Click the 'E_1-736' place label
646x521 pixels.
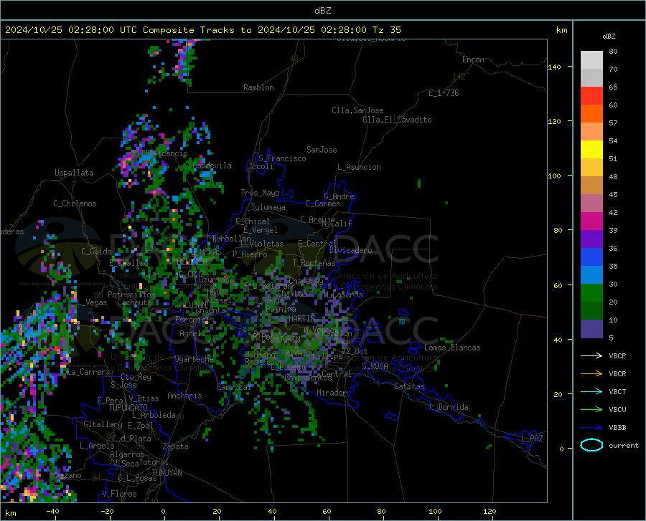[x=444, y=93]
